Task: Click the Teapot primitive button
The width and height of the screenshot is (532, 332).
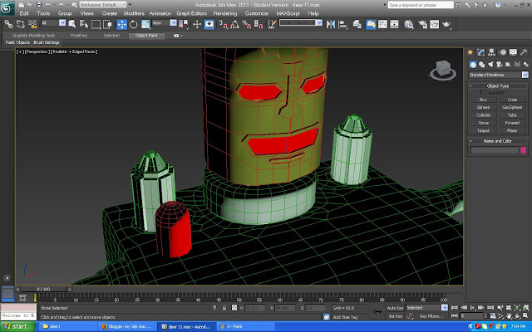Action: coord(483,129)
